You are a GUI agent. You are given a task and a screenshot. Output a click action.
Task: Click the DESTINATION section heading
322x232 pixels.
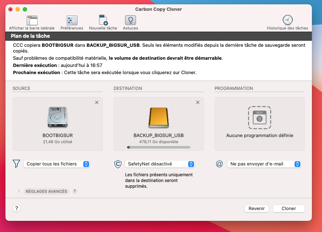(x=128, y=88)
